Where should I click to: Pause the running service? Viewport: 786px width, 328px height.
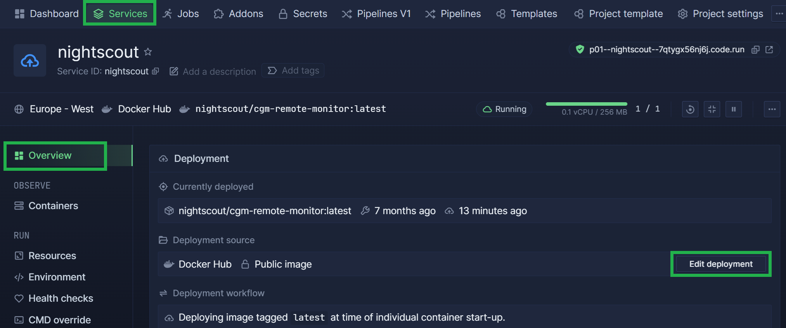click(734, 109)
